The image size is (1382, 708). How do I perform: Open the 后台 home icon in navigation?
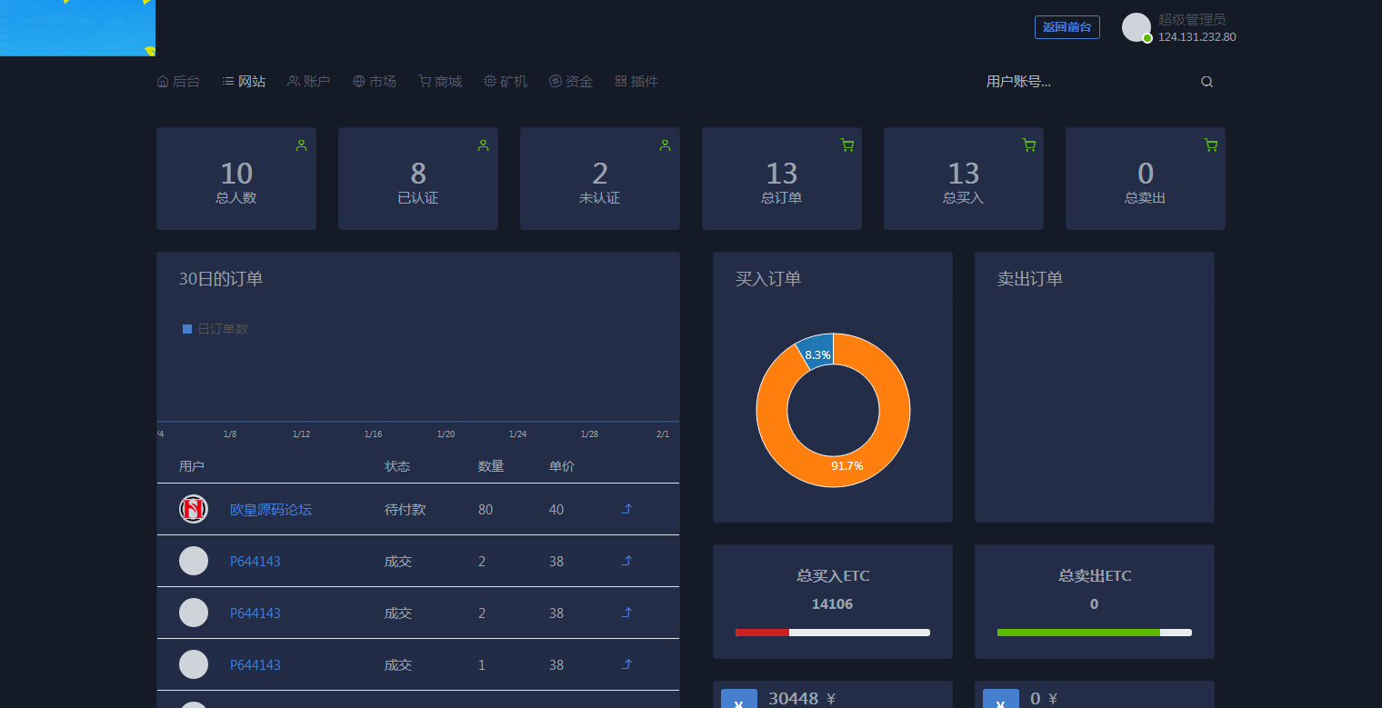coord(162,81)
